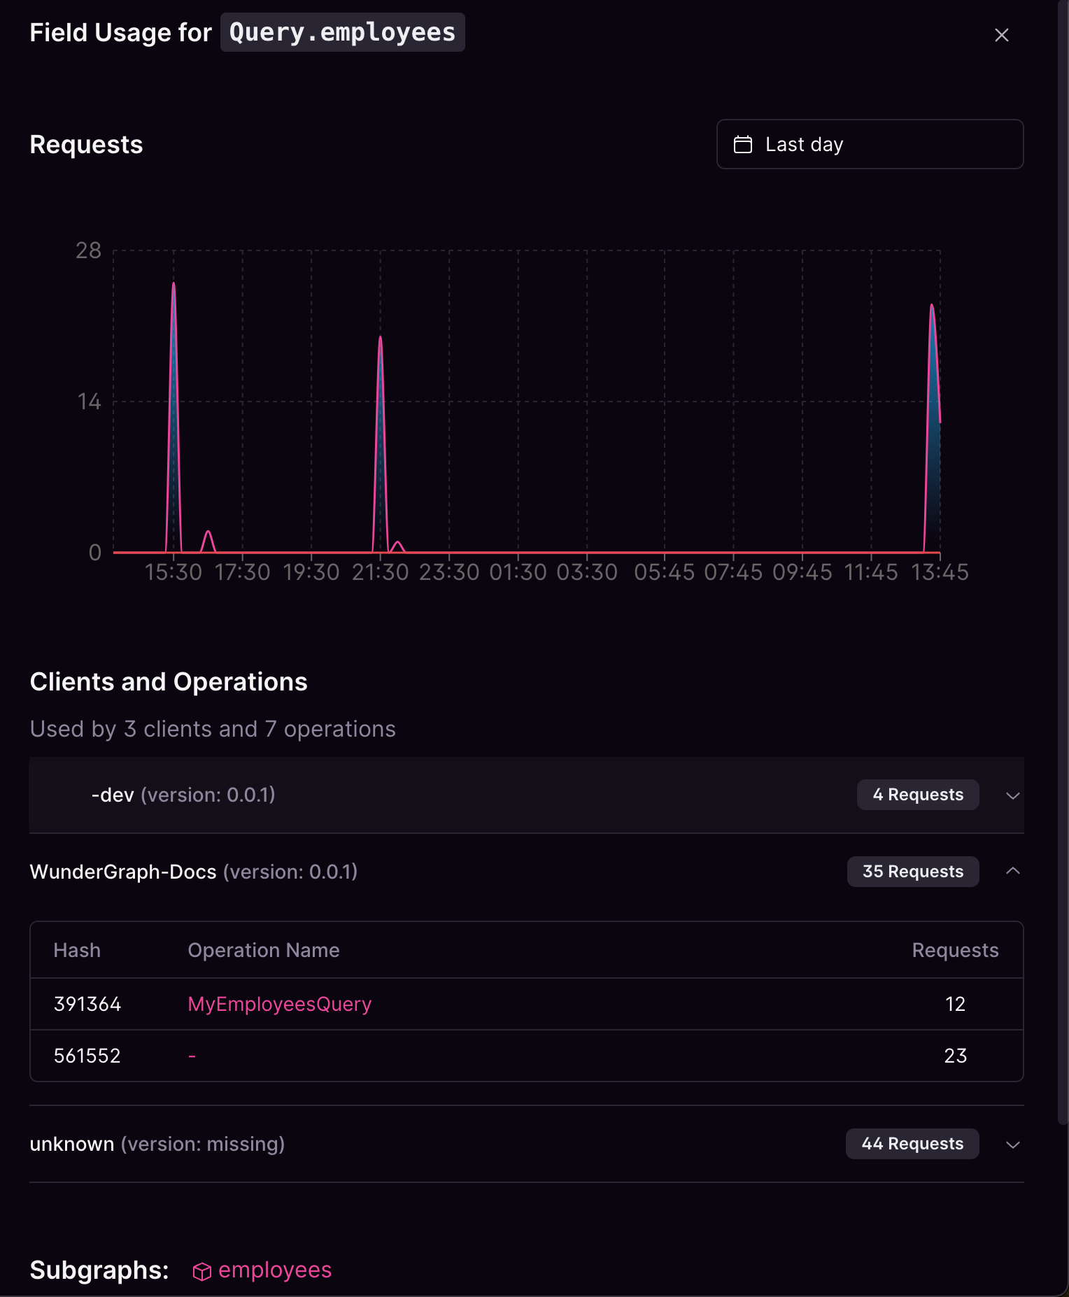Click 'Used by 3 clients and 7 operations' text
The width and height of the screenshot is (1069, 1297).
click(x=213, y=729)
